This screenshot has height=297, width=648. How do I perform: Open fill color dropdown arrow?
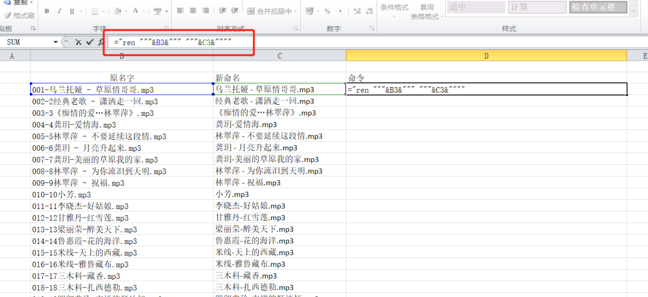pos(127,11)
